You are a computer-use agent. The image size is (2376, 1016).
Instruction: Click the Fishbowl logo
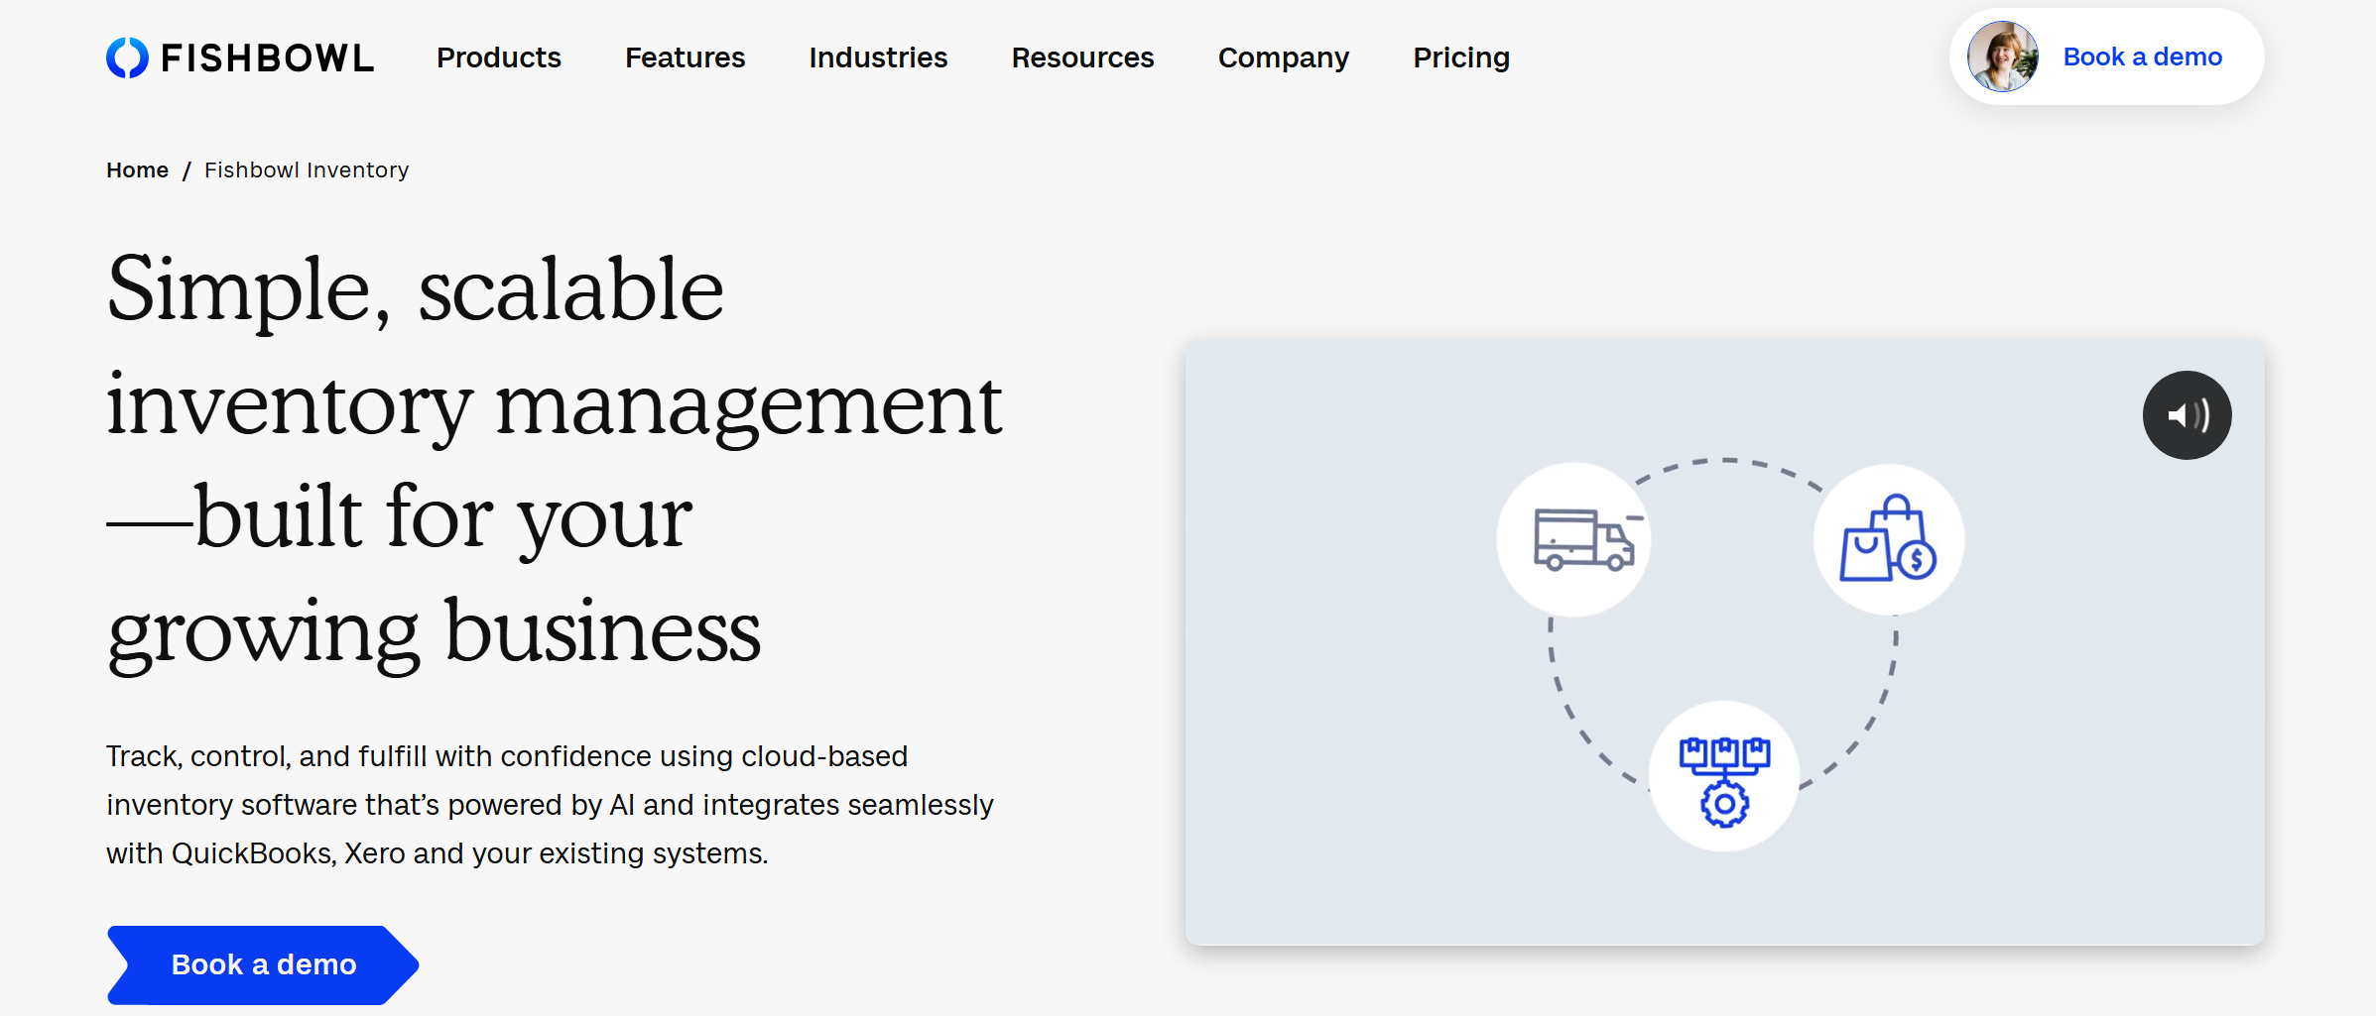[240, 57]
